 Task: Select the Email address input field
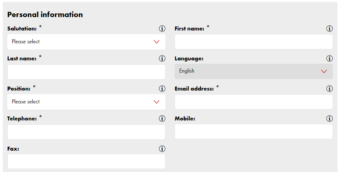[254, 102]
